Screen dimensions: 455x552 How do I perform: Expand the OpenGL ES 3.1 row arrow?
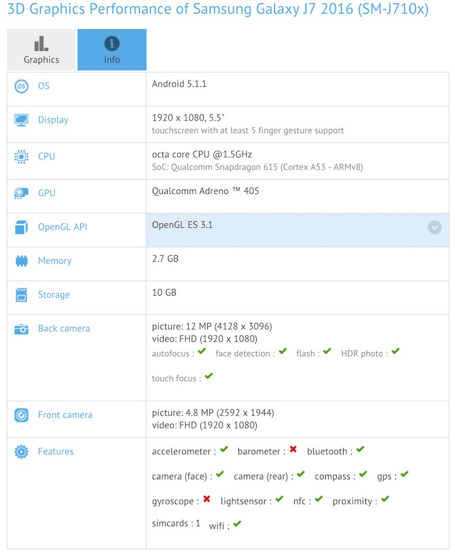click(435, 228)
